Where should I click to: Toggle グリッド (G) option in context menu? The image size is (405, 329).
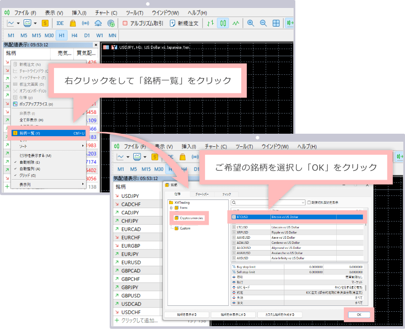pos(27,175)
